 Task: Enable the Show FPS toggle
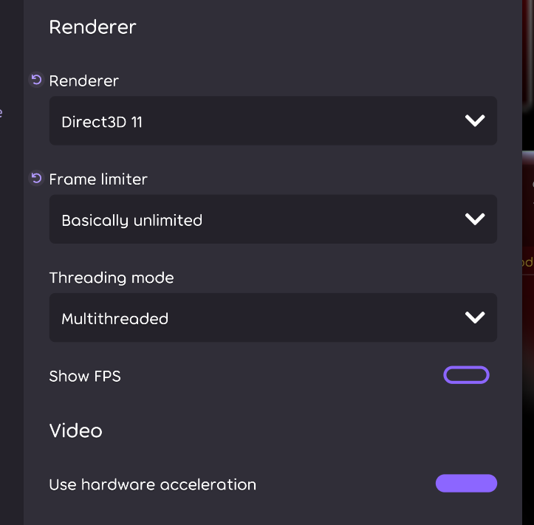466,375
